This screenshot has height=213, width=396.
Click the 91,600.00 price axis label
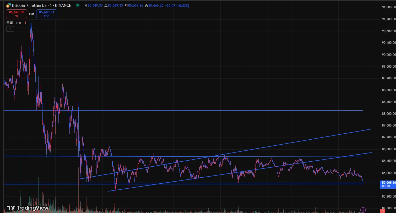tap(389, 7)
